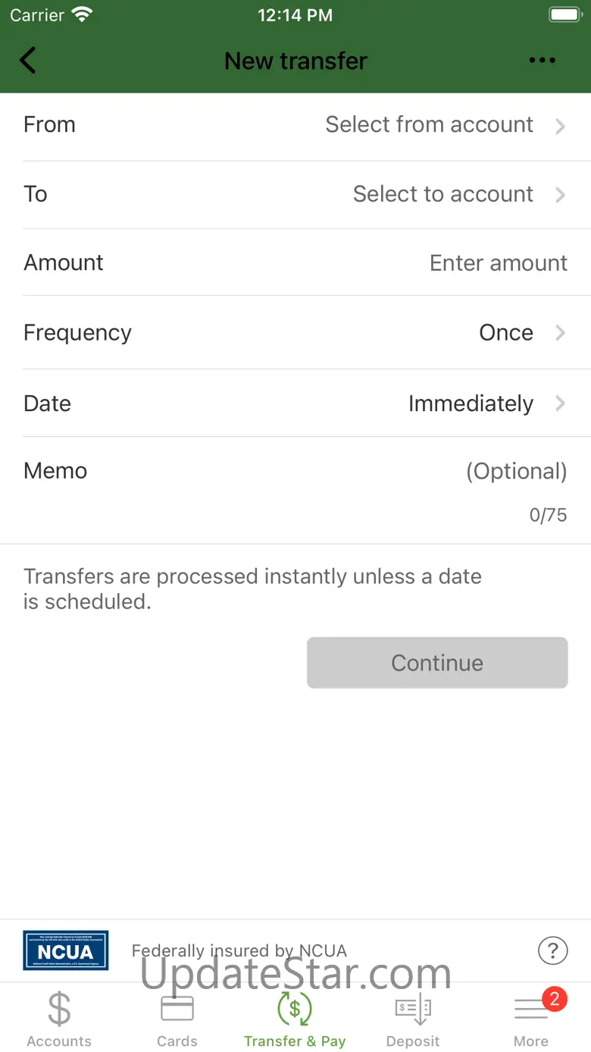The image size is (591, 1052).
Task: Tap the Deposit check icon
Action: click(x=413, y=1010)
